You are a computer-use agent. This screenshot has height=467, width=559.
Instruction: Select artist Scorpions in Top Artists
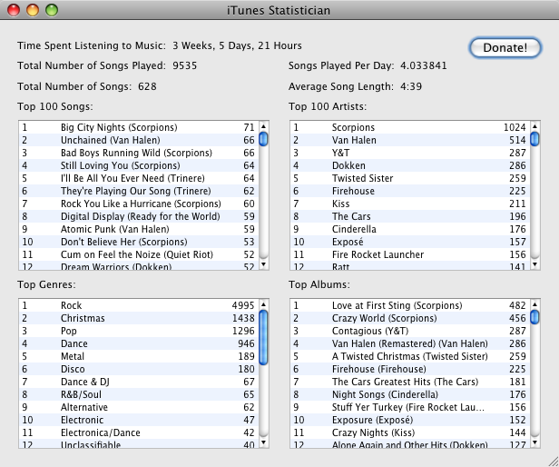point(410,127)
